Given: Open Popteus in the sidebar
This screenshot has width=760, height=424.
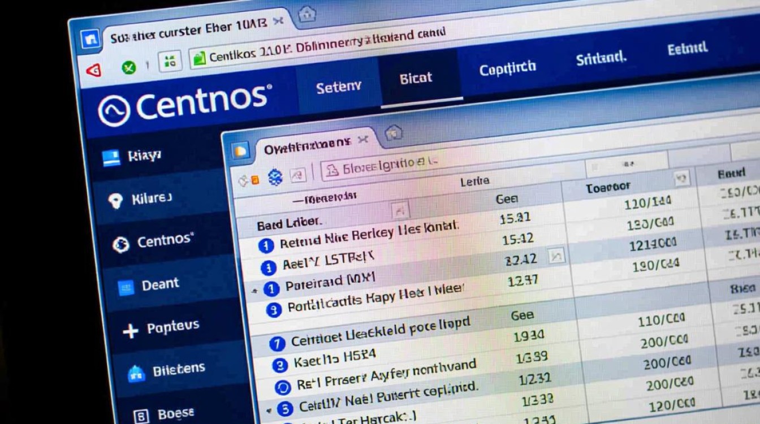Looking at the screenshot, I should click(173, 327).
